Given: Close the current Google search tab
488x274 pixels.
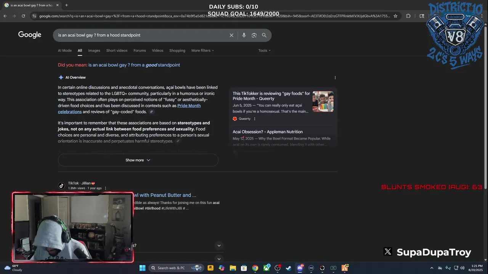Looking at the screenshot, I should (x=57, y=5).
